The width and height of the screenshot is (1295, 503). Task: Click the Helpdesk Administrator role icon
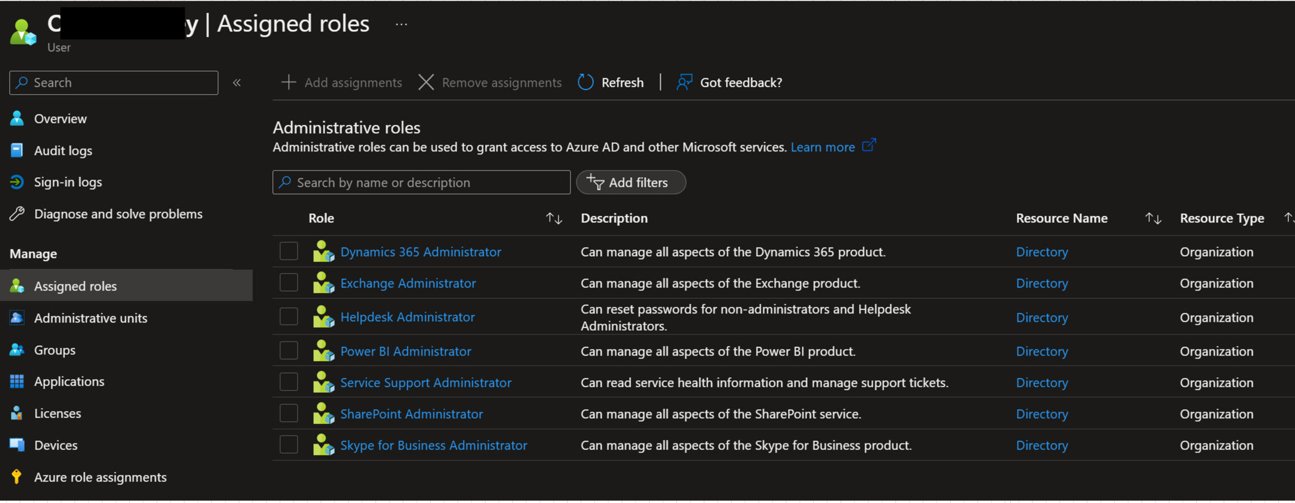click(323, 317)
